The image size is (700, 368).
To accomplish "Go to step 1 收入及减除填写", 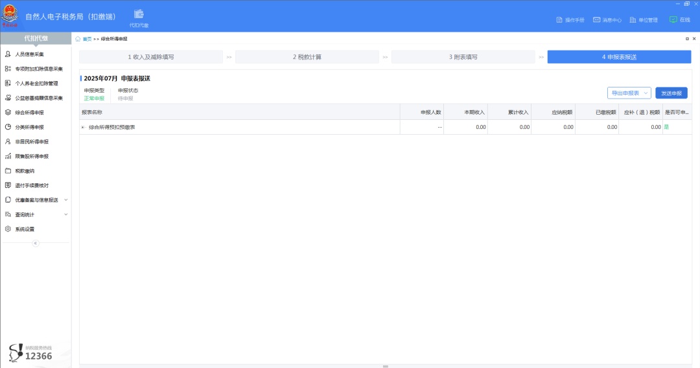I will coord(150,57).
